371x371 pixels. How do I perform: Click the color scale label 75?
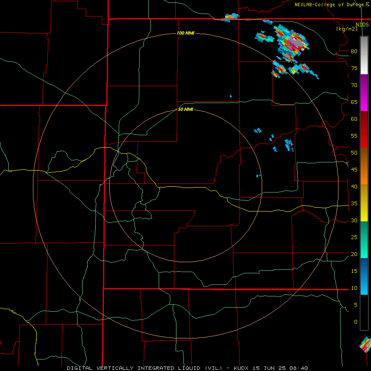[354, 68]
